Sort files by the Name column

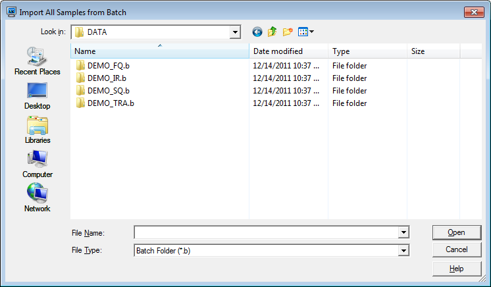tap(160, 51)
